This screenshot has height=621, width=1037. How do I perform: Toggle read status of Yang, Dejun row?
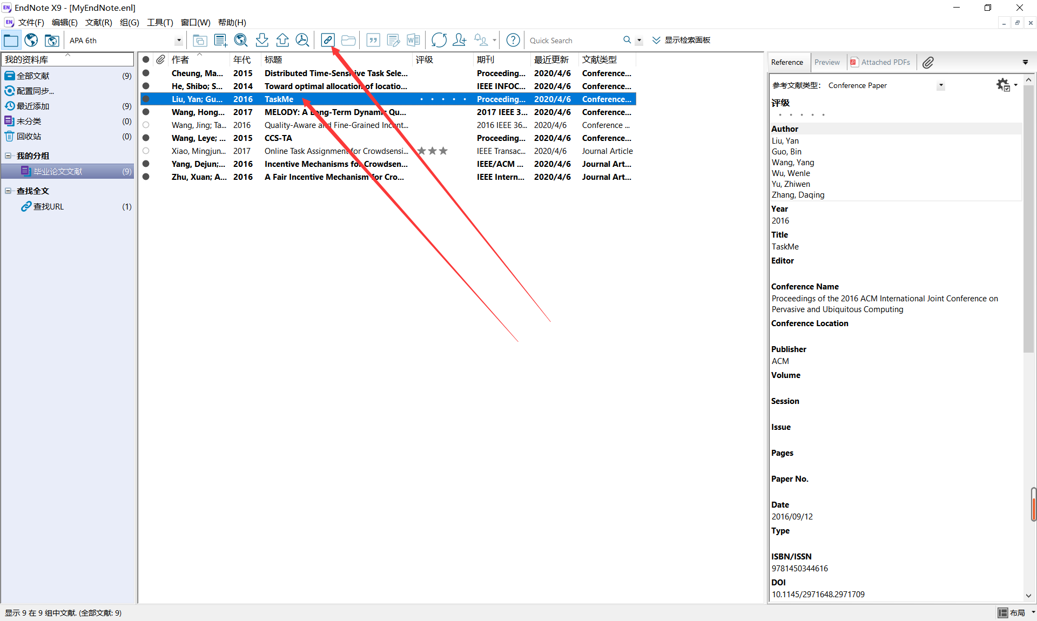pos(146,164)
